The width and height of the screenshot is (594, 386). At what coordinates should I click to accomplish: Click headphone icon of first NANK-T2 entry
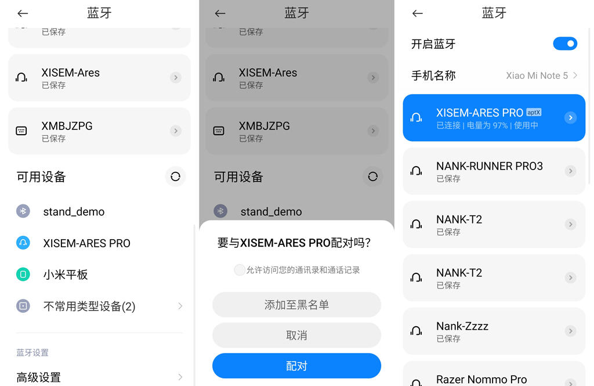pyautogui.click(x=416, y=224)
